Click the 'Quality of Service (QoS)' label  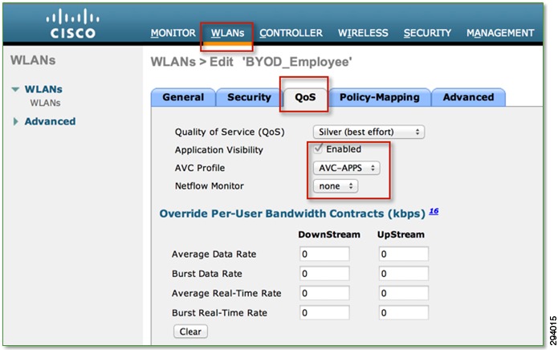click(230, 132)
